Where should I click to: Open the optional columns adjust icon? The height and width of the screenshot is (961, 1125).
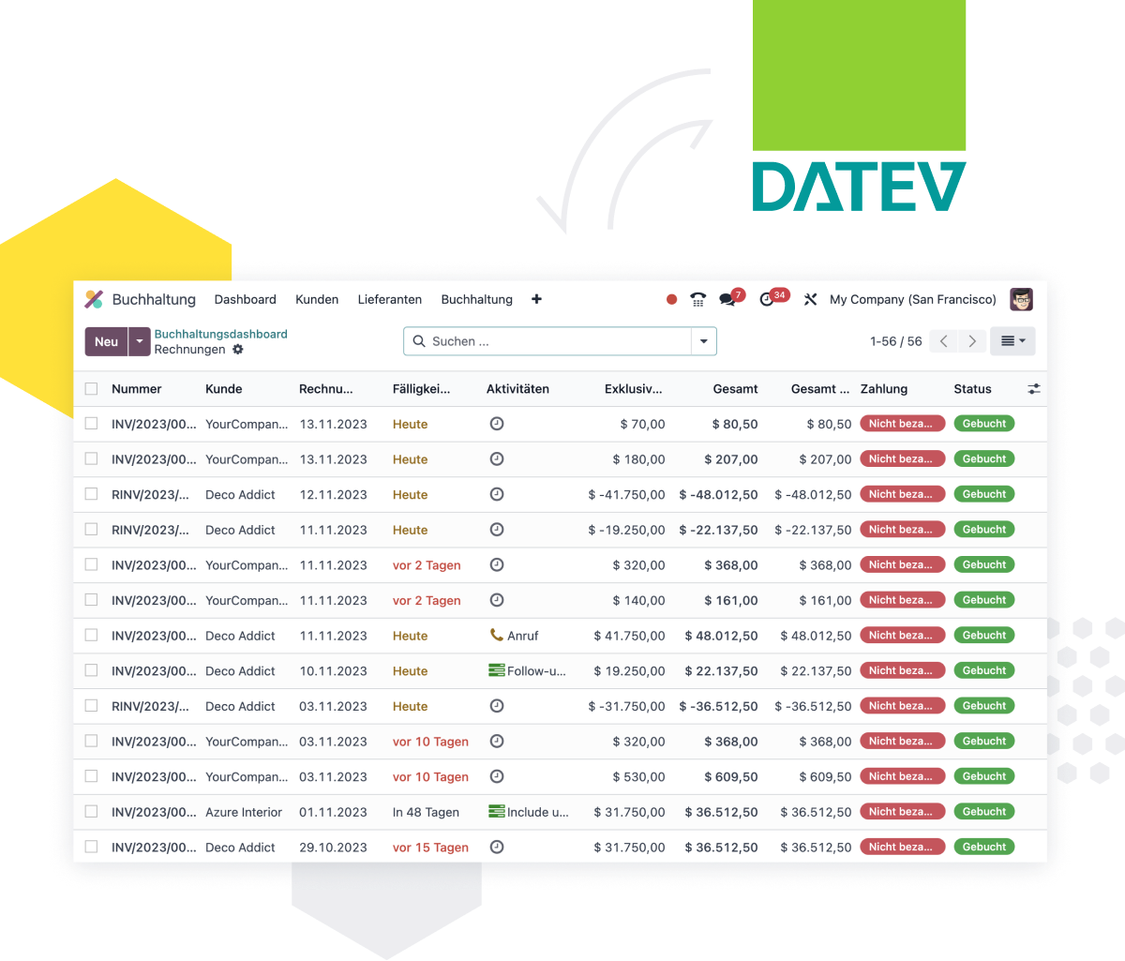click(x=1034, y=389)
